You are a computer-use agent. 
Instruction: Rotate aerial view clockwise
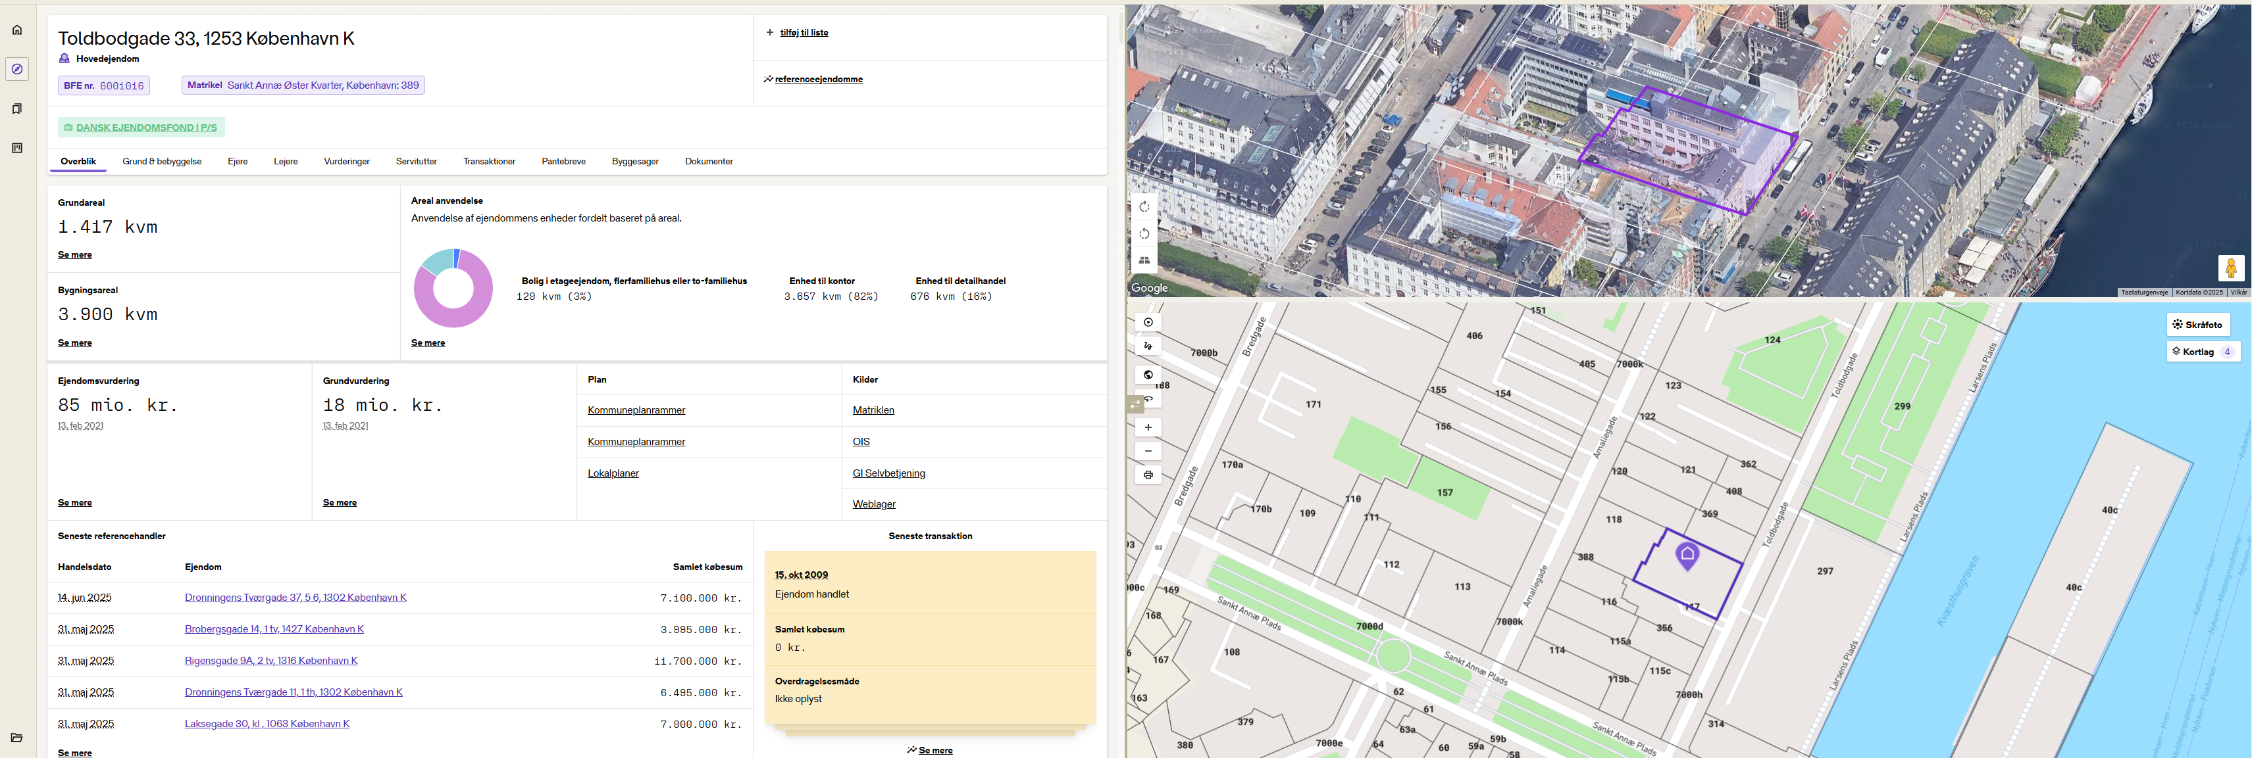pyautogui.click(x=1144, y=207)
